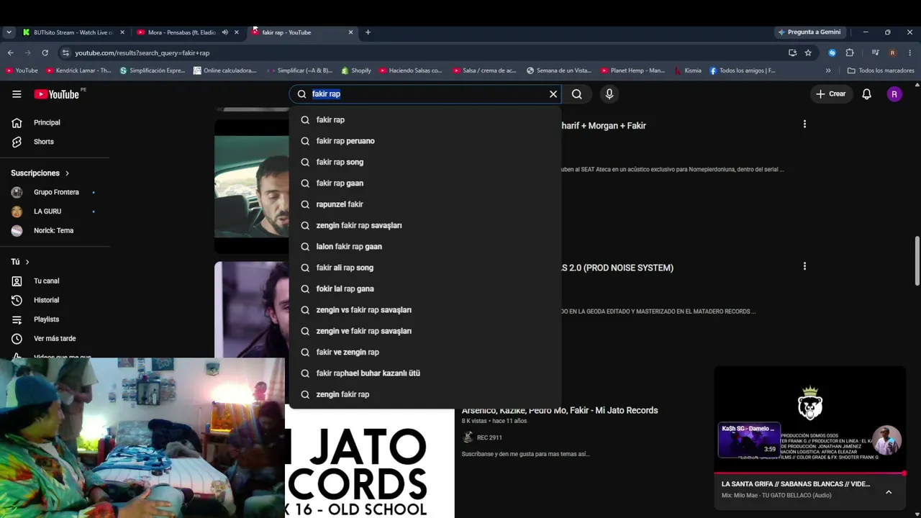Switch to the 'Mora - Pensabas' tab

pyautogui.click(x=182, y=32)
